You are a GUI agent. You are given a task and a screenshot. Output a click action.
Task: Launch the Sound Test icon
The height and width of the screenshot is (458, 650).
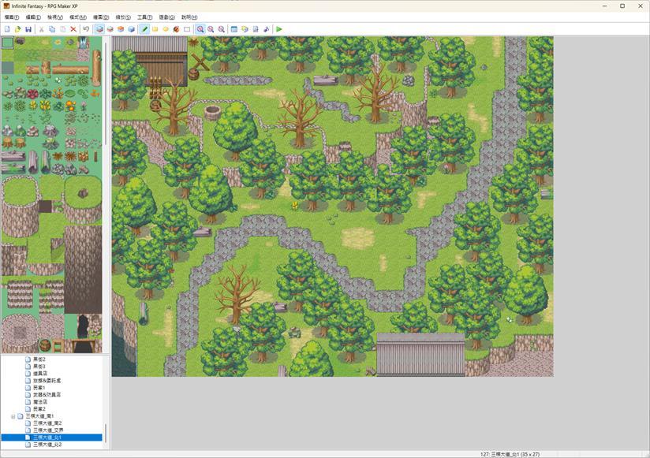pyautogui.click(x=266, y=29)
